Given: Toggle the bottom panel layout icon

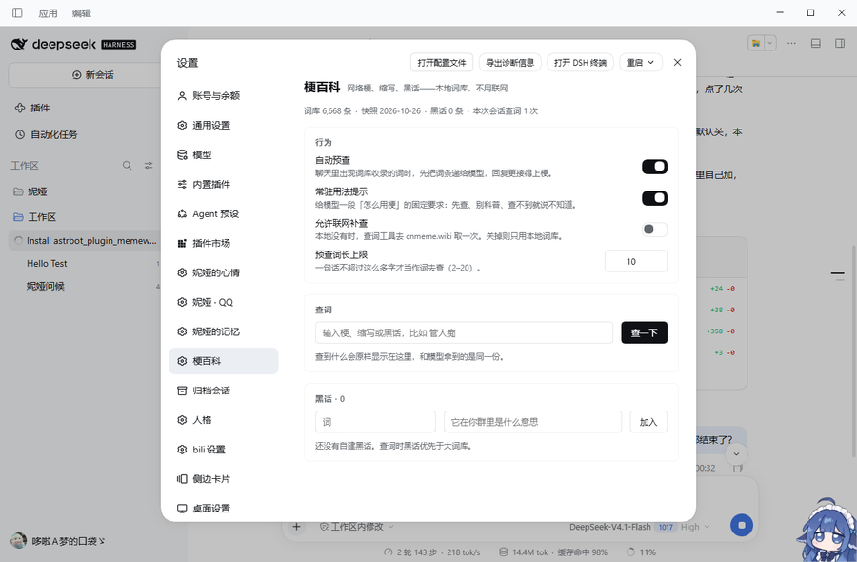Looking at the screenshot, I should (x=815, y=43).
